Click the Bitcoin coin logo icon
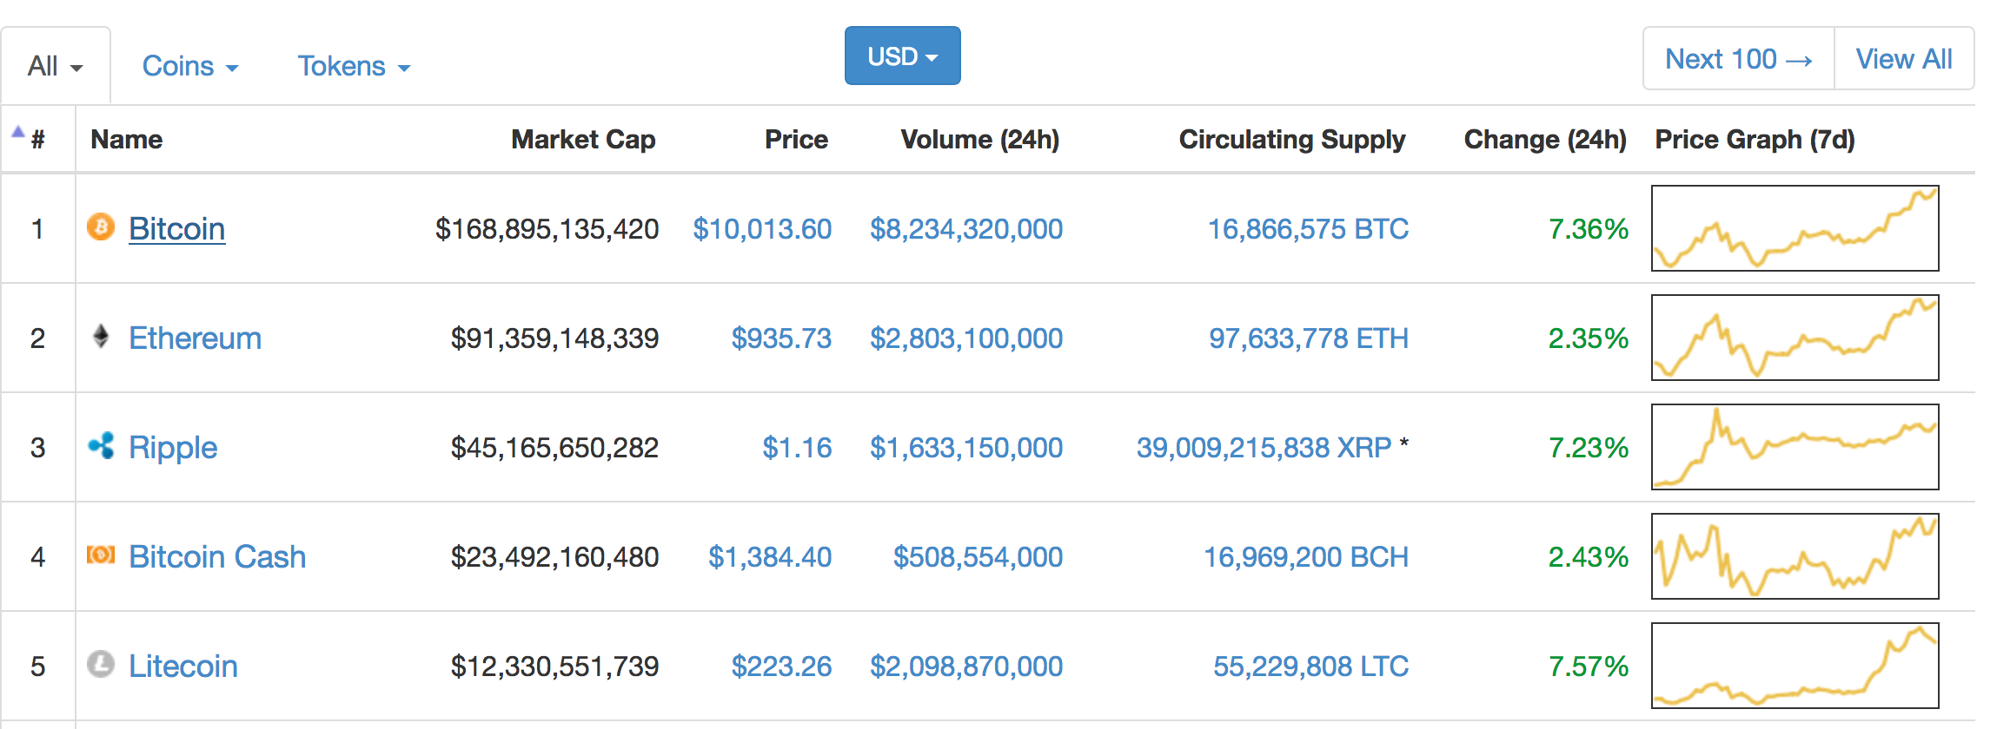Screen dimensions: 1997x729 (x=101, y=227)
